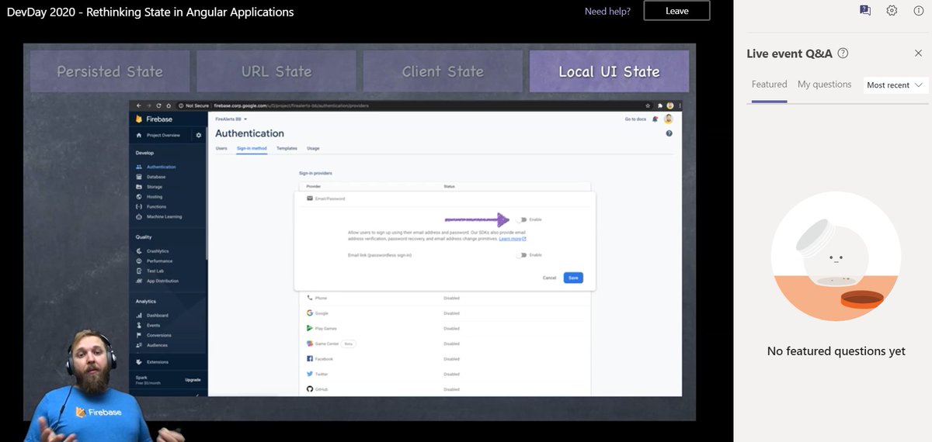Click the Learn more link in the dialog

pyautogui.click(x=513, y=239)
